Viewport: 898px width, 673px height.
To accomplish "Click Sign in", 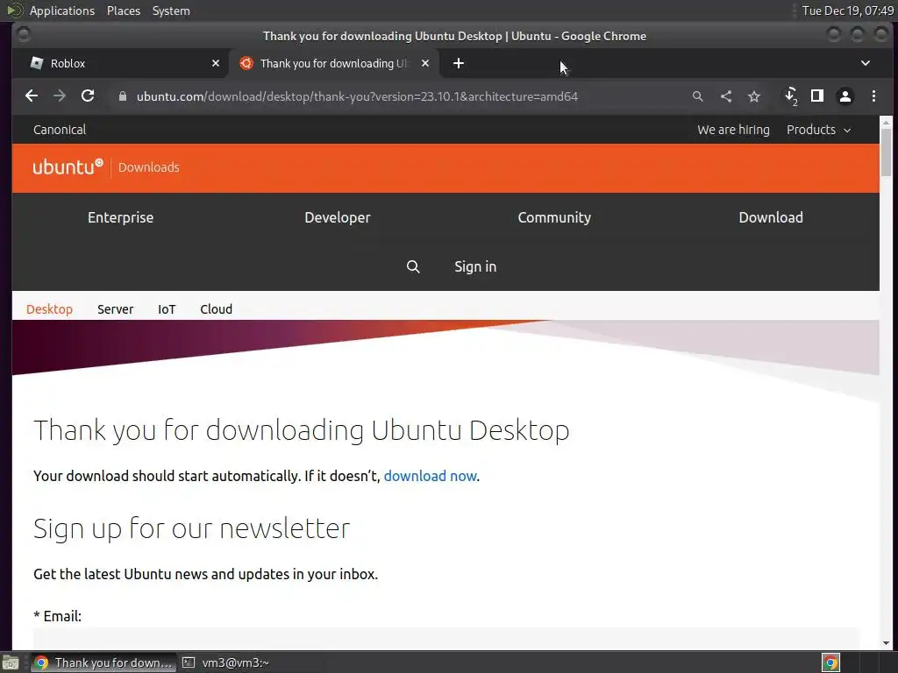I will [x=475, y=266].
